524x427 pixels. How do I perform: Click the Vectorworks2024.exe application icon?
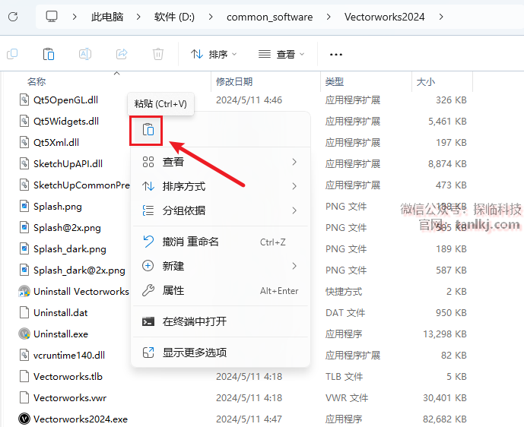coord(24,419)
